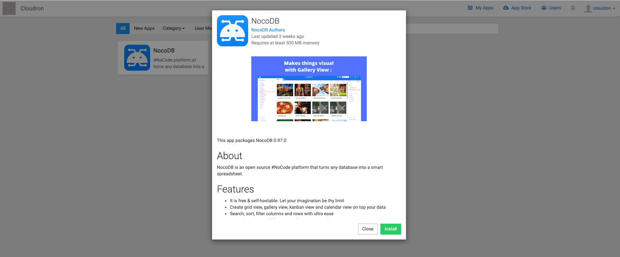Click the Cloudron brand title
The image size is (620, 257).
[32, 8]
